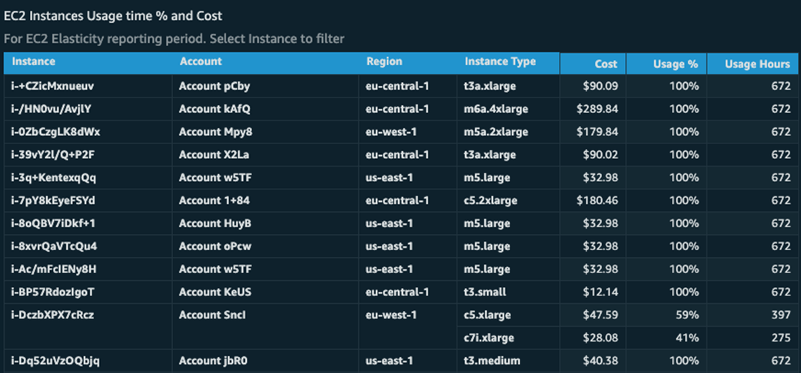This screenshot has width=801, height=373.
Task: Click the Instance Type column header
Action: pos(500,62)
